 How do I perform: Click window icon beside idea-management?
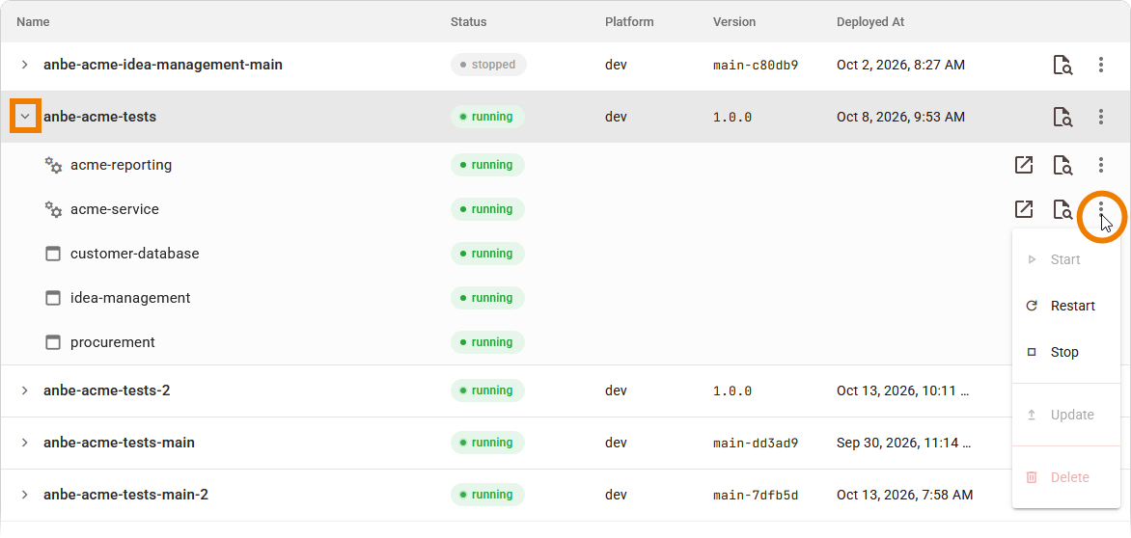pyautogui.click(x=53, y=298)
